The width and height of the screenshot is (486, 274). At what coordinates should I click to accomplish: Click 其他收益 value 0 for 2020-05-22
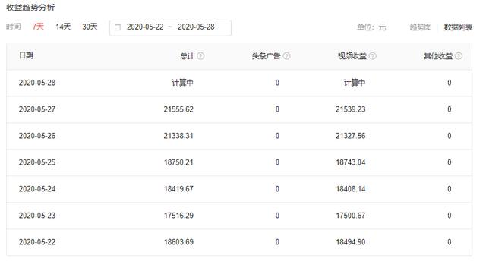click(449, 242)
